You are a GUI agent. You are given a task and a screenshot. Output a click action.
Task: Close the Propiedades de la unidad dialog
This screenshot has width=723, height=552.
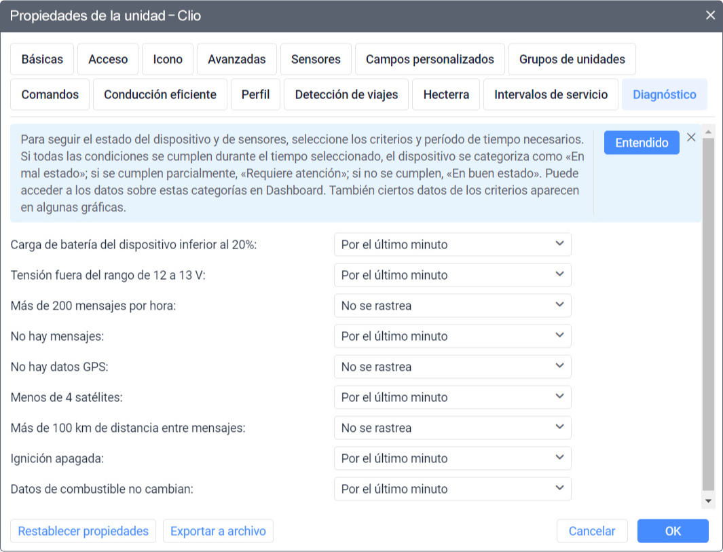(x=710, y=15)
